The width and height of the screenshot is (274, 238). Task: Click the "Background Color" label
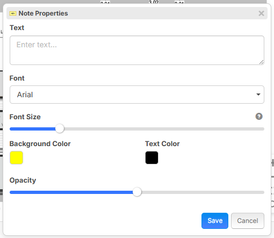(x=40, y=143)
